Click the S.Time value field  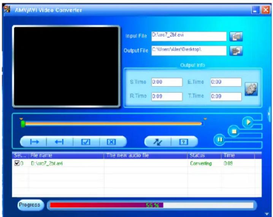click(x=167, y=82)
